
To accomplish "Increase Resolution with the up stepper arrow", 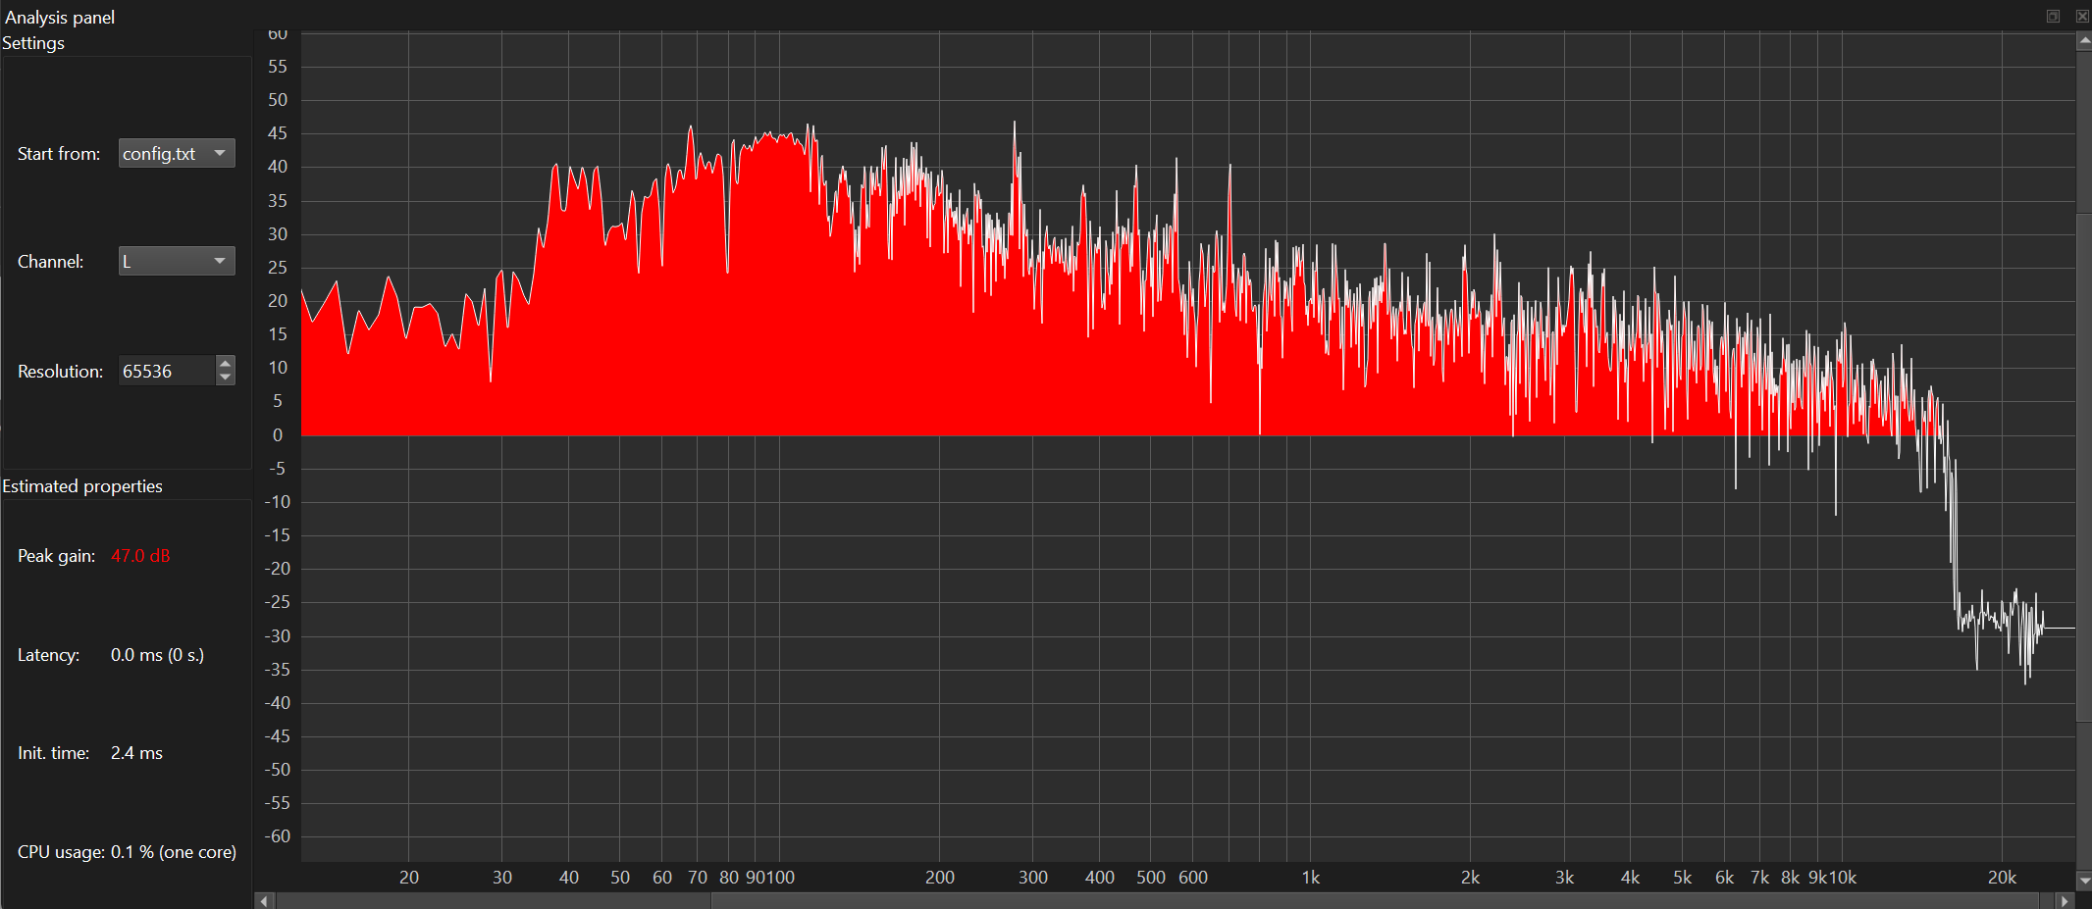I will [226, 363].
